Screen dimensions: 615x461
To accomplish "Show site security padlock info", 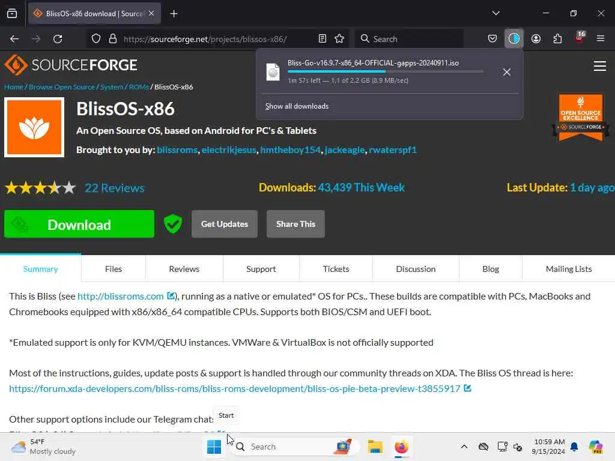I will [113, 39].
